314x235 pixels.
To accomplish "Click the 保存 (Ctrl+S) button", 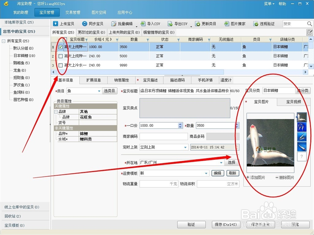I will coord(226,225).
